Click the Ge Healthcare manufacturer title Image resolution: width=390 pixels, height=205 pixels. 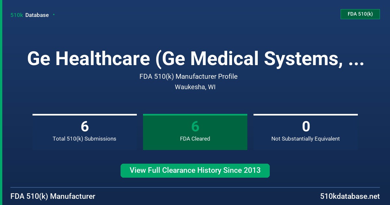click(195, 59)
